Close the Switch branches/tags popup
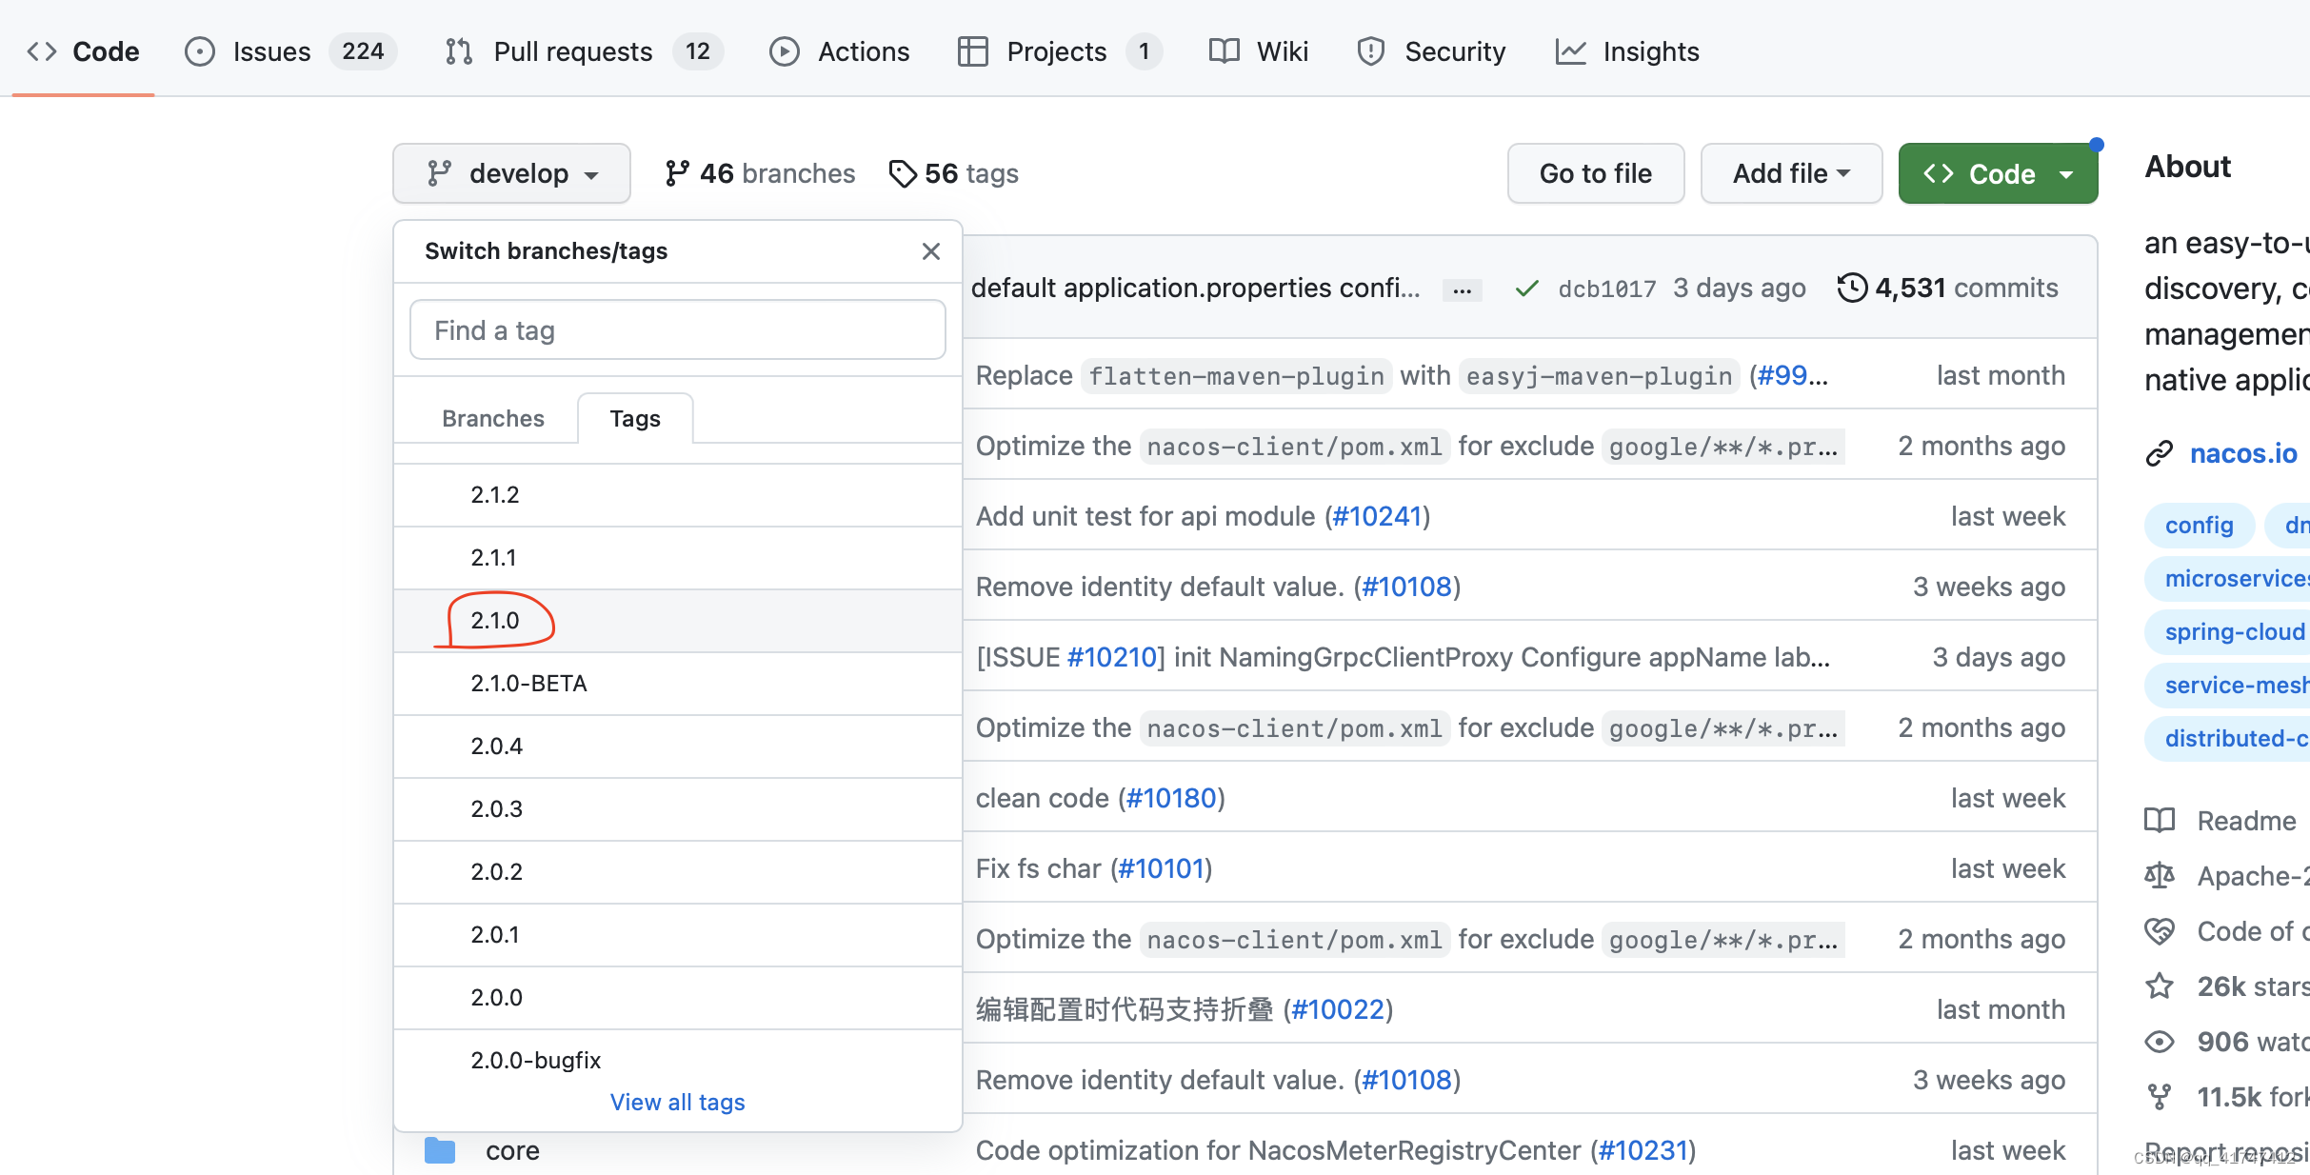 [x=930, y=251]
